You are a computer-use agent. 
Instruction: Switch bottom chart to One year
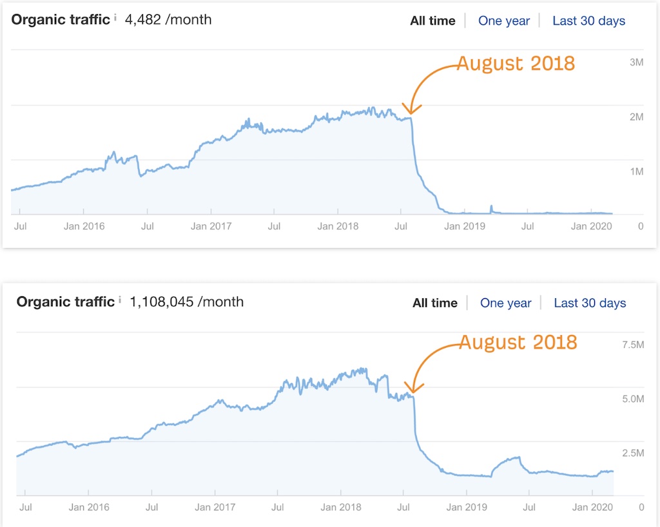tap(505, 303)
